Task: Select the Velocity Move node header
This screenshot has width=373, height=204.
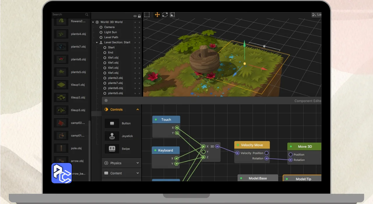Action: (252, 145)
